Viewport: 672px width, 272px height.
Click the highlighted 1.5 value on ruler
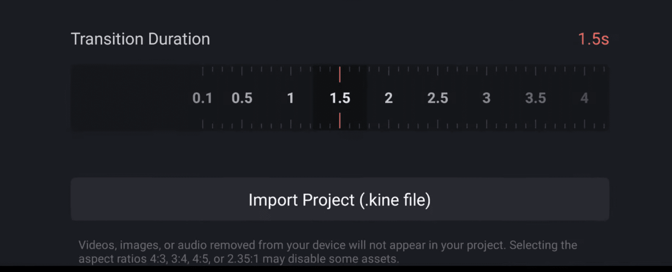tap(340, 98)
